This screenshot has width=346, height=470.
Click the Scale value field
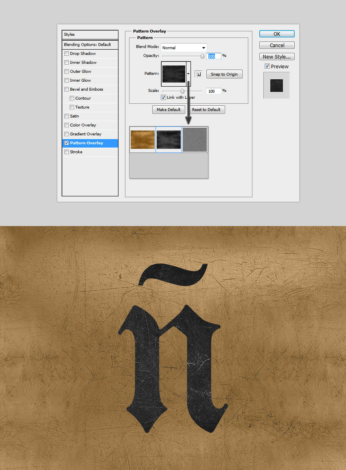click(214, 91)
